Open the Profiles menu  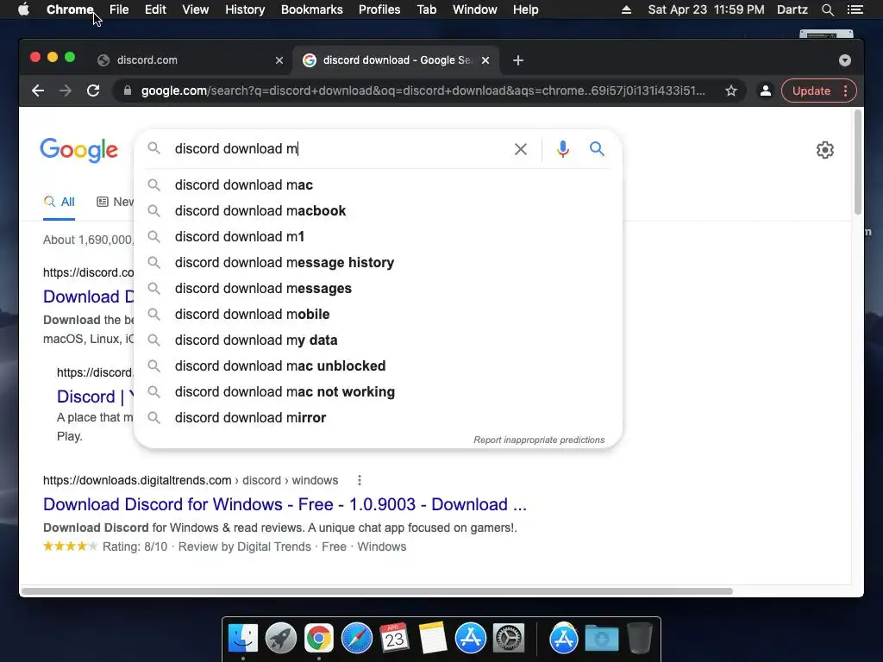[379, 9]
